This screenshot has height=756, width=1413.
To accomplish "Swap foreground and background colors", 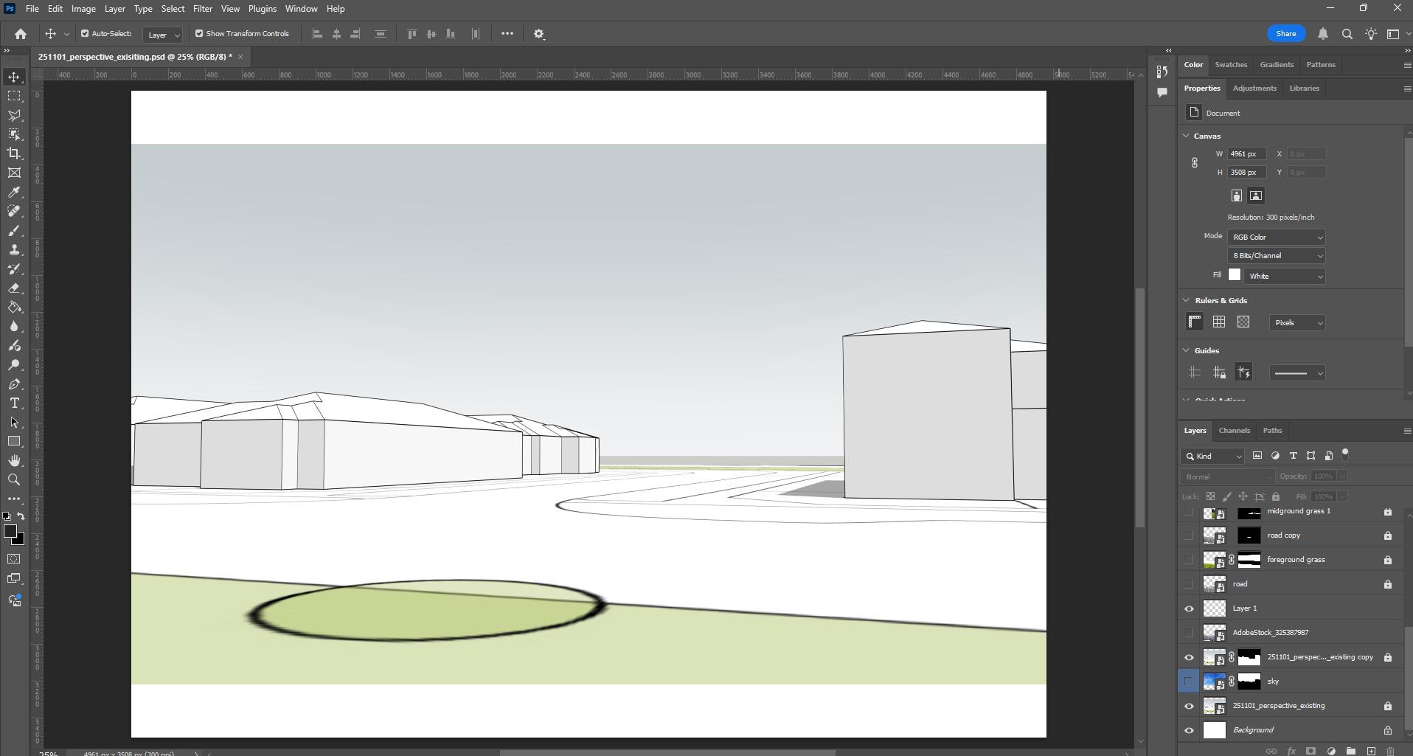I will pos(21,516).
